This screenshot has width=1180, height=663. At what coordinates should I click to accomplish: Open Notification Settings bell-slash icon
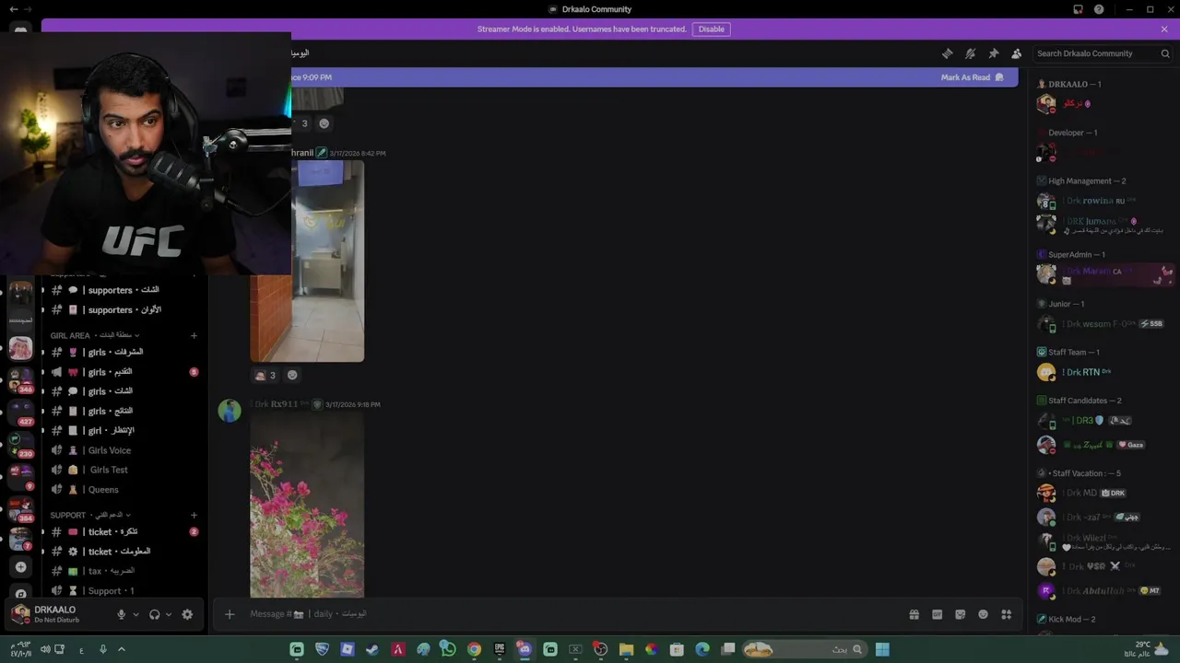[970, 53]
